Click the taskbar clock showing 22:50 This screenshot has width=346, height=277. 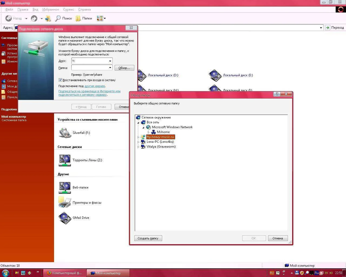point(339,273)
